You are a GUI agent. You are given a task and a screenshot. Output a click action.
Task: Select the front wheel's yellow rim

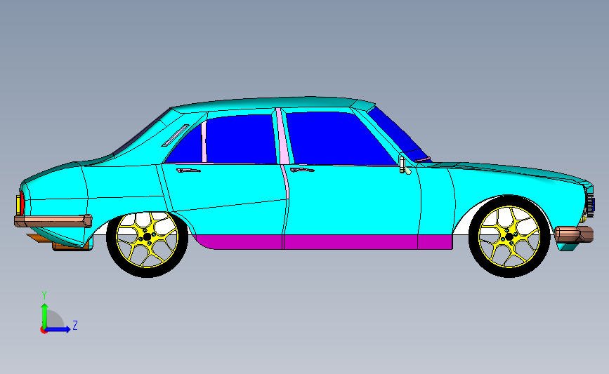pos(509,236)
